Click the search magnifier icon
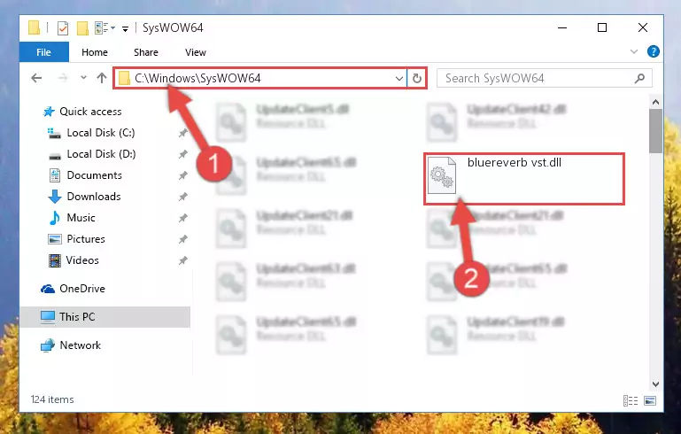 point(639,78)
